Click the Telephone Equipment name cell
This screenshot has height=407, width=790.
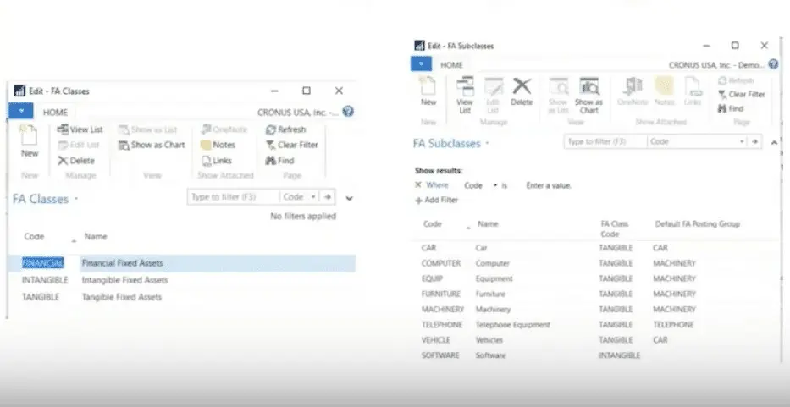513,325
